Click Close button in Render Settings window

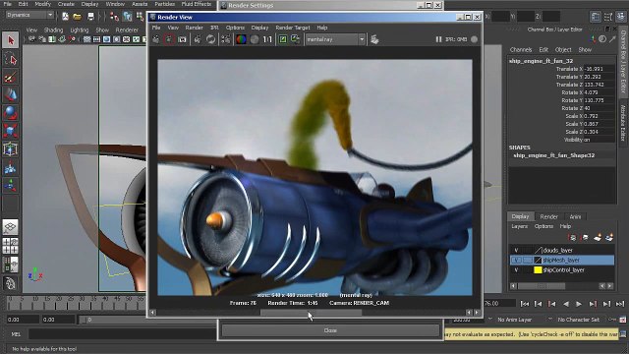pos(330,330)
